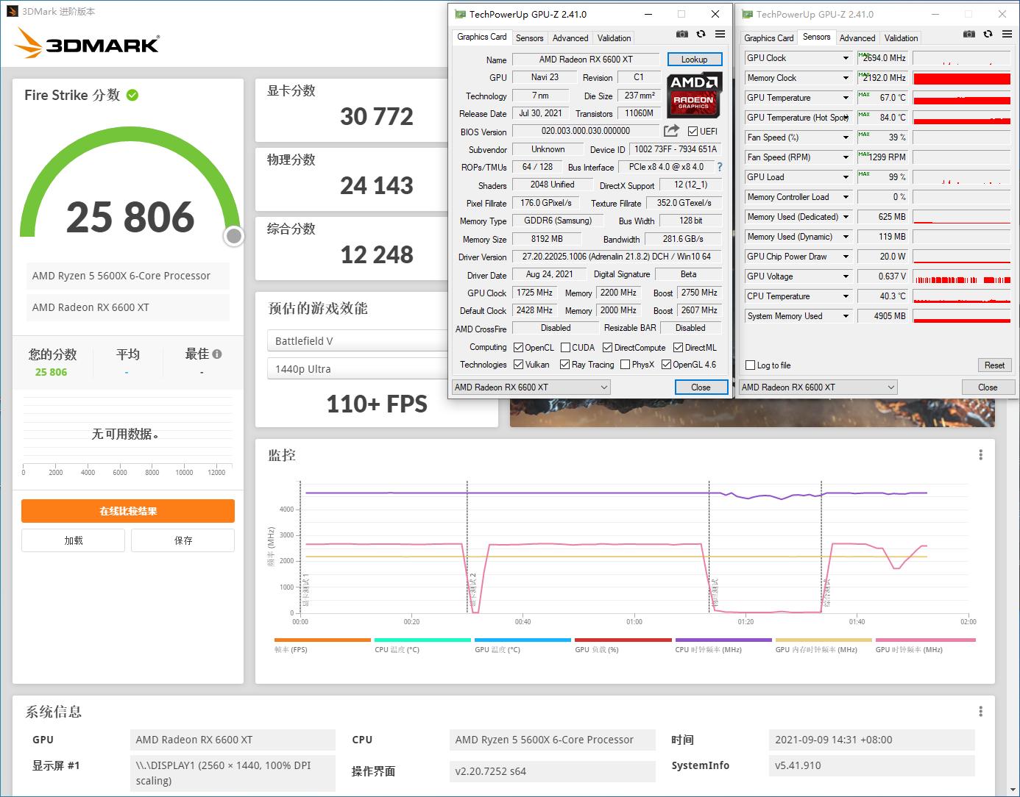Open the 系统信息 panel three-dot menu
Viewport: 1020px width, 797px height.
[x=980, y=712]
